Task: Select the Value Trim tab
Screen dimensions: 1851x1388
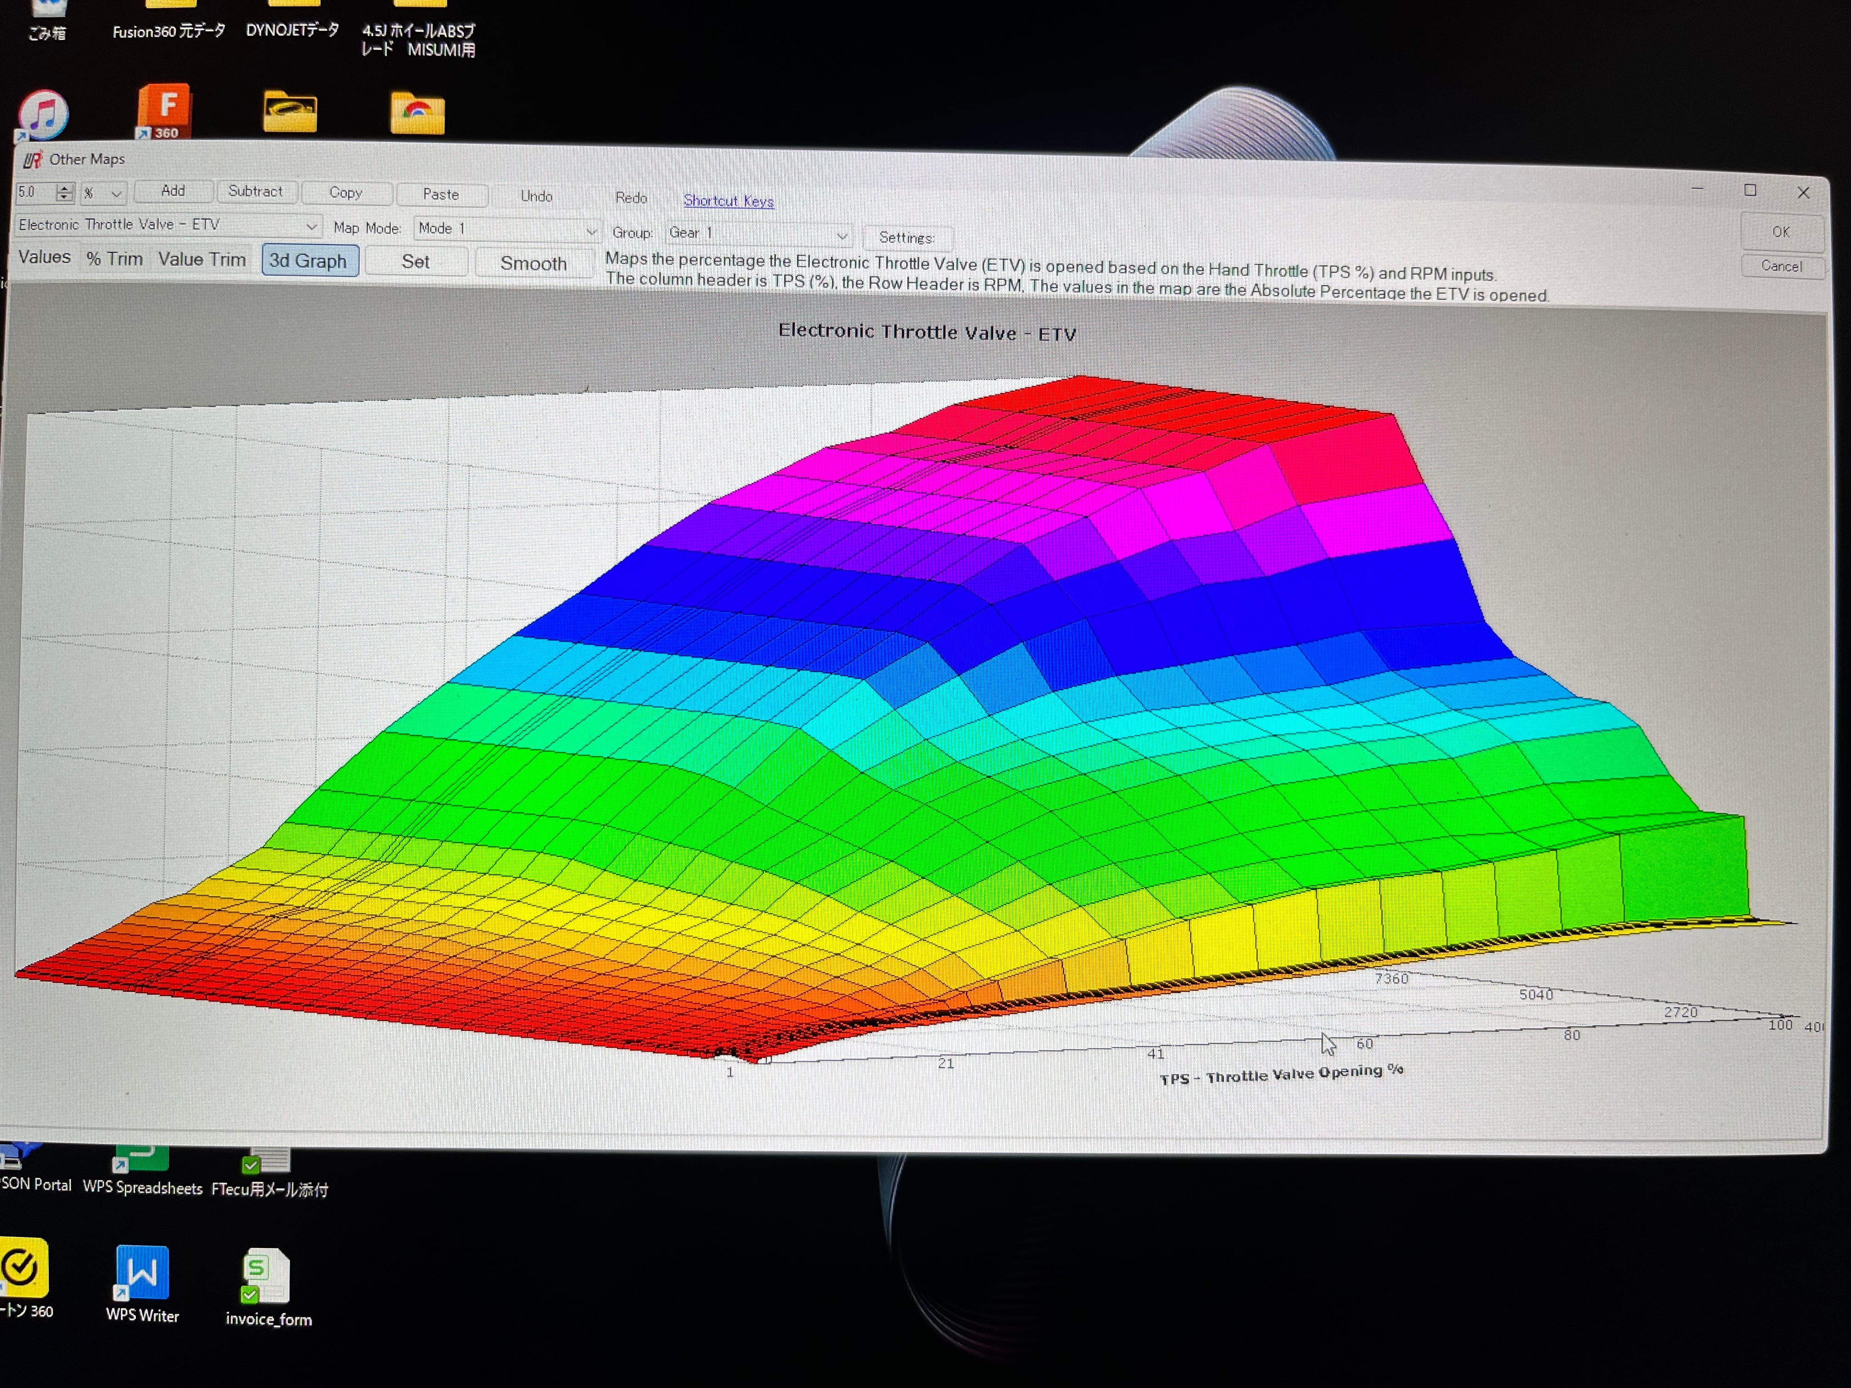Action: click(202, 259)
